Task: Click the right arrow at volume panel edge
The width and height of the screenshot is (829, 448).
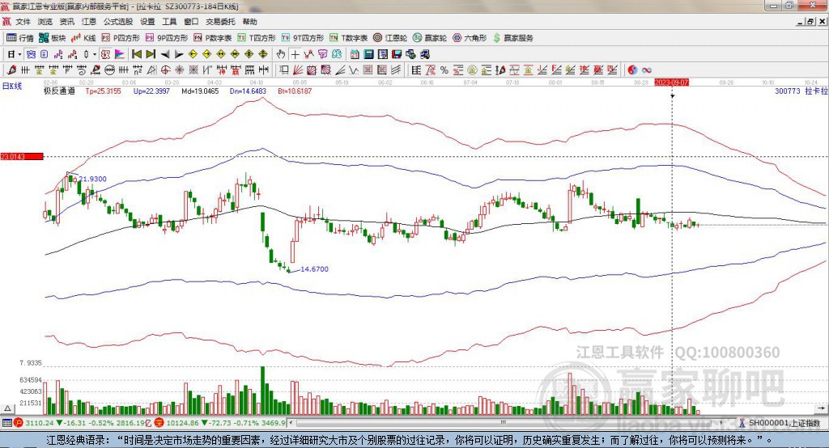Action: 821,408
